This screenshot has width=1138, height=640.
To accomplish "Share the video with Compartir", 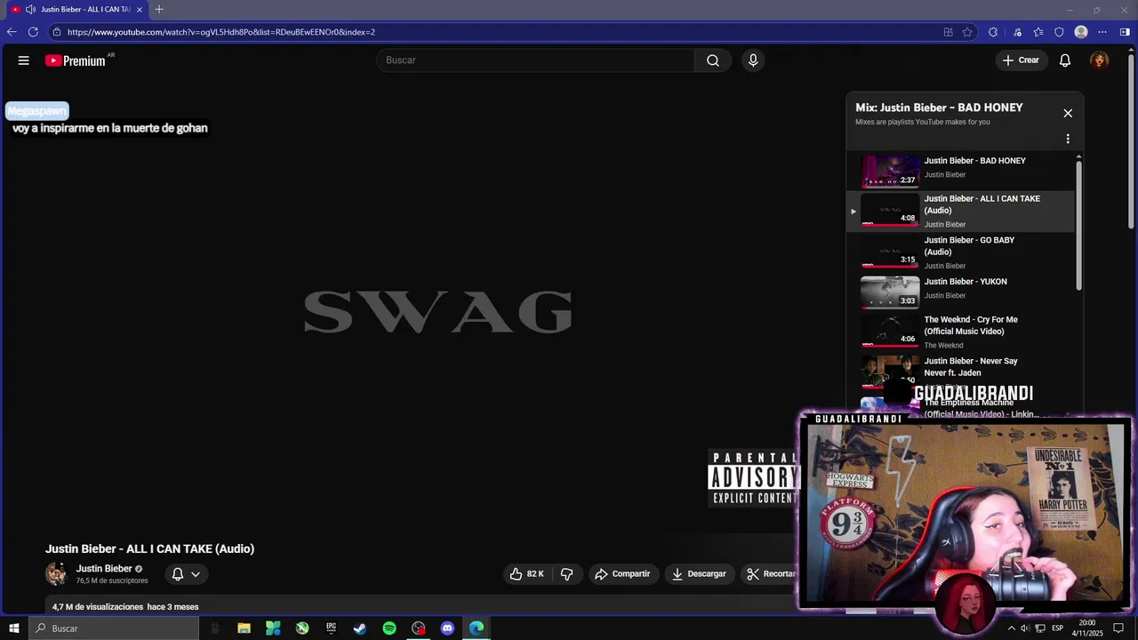I will (x=622, y=574).
